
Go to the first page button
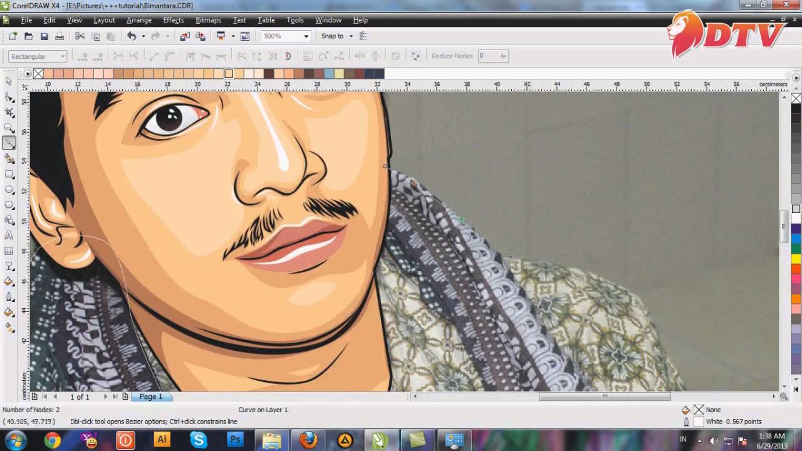point(44,397)
